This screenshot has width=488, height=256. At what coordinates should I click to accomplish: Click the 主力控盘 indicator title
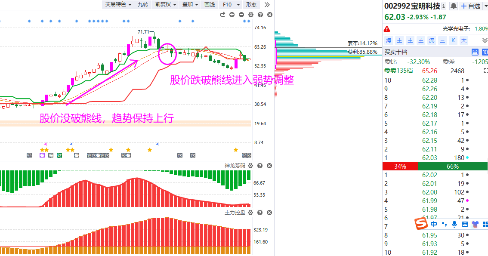tap(235, 213)
